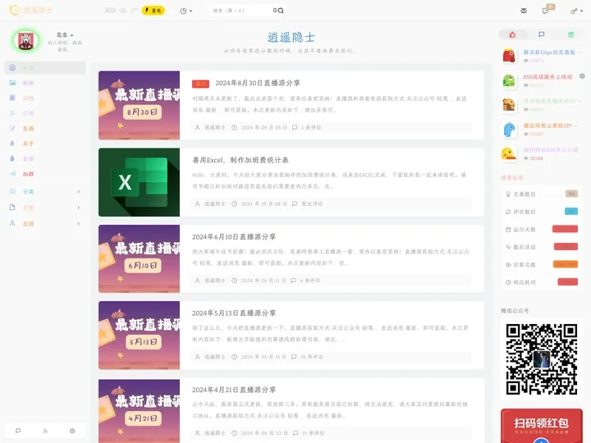Click the grid icon beside 分类
The height and width of the screenshot is (443, 591).
tap(12, 191)
